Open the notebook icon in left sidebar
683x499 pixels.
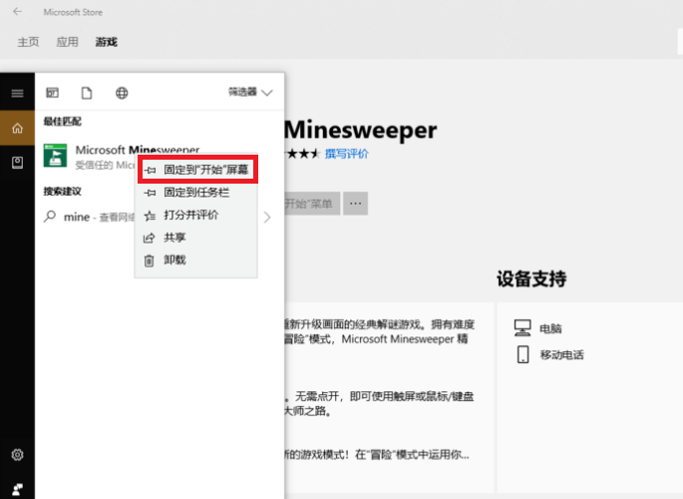(x=17, y=162)
